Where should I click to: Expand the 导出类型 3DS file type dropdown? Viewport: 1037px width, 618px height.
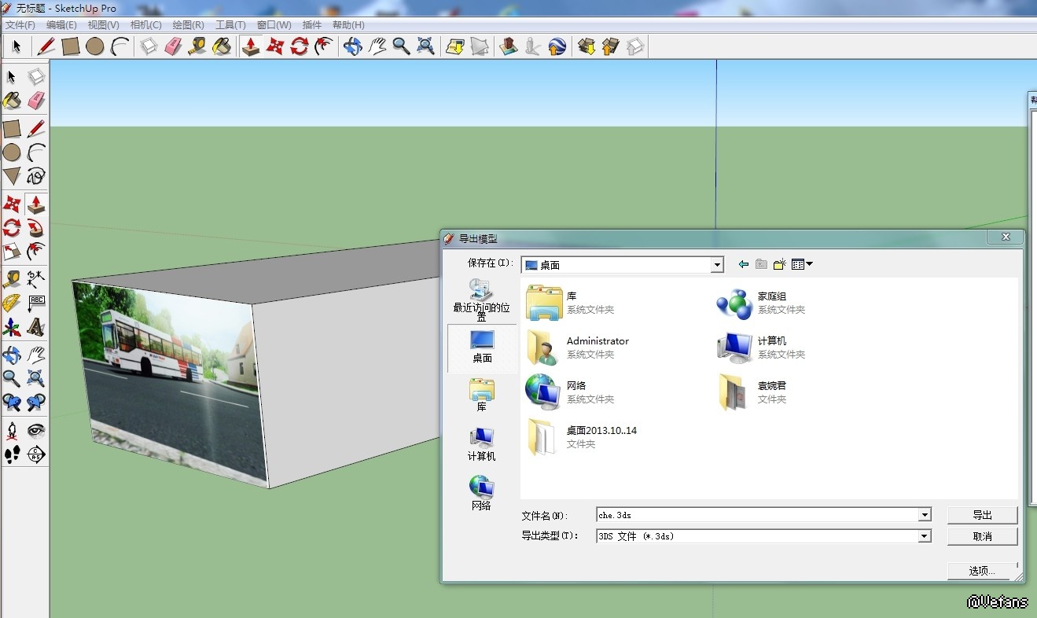click(925, 536)
